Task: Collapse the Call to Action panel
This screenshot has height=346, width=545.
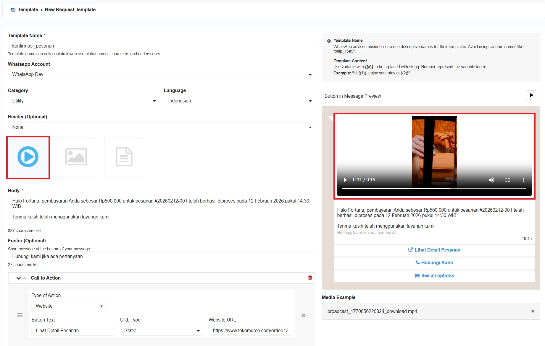Action: [19, 278]
